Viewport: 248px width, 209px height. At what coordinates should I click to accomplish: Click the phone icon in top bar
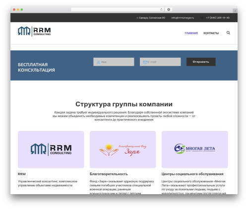coord(202,18)
